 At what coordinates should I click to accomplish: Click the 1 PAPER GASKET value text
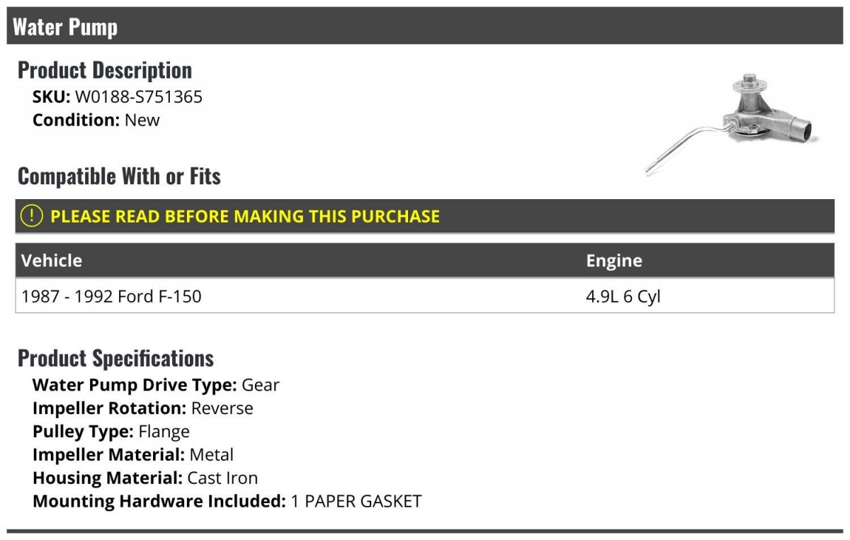tap(356, 501)
